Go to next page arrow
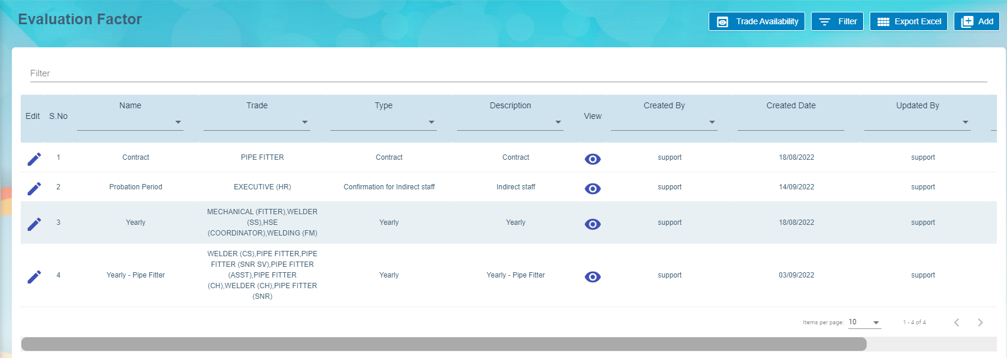1007x358 pixels. [x=980, y=322]
